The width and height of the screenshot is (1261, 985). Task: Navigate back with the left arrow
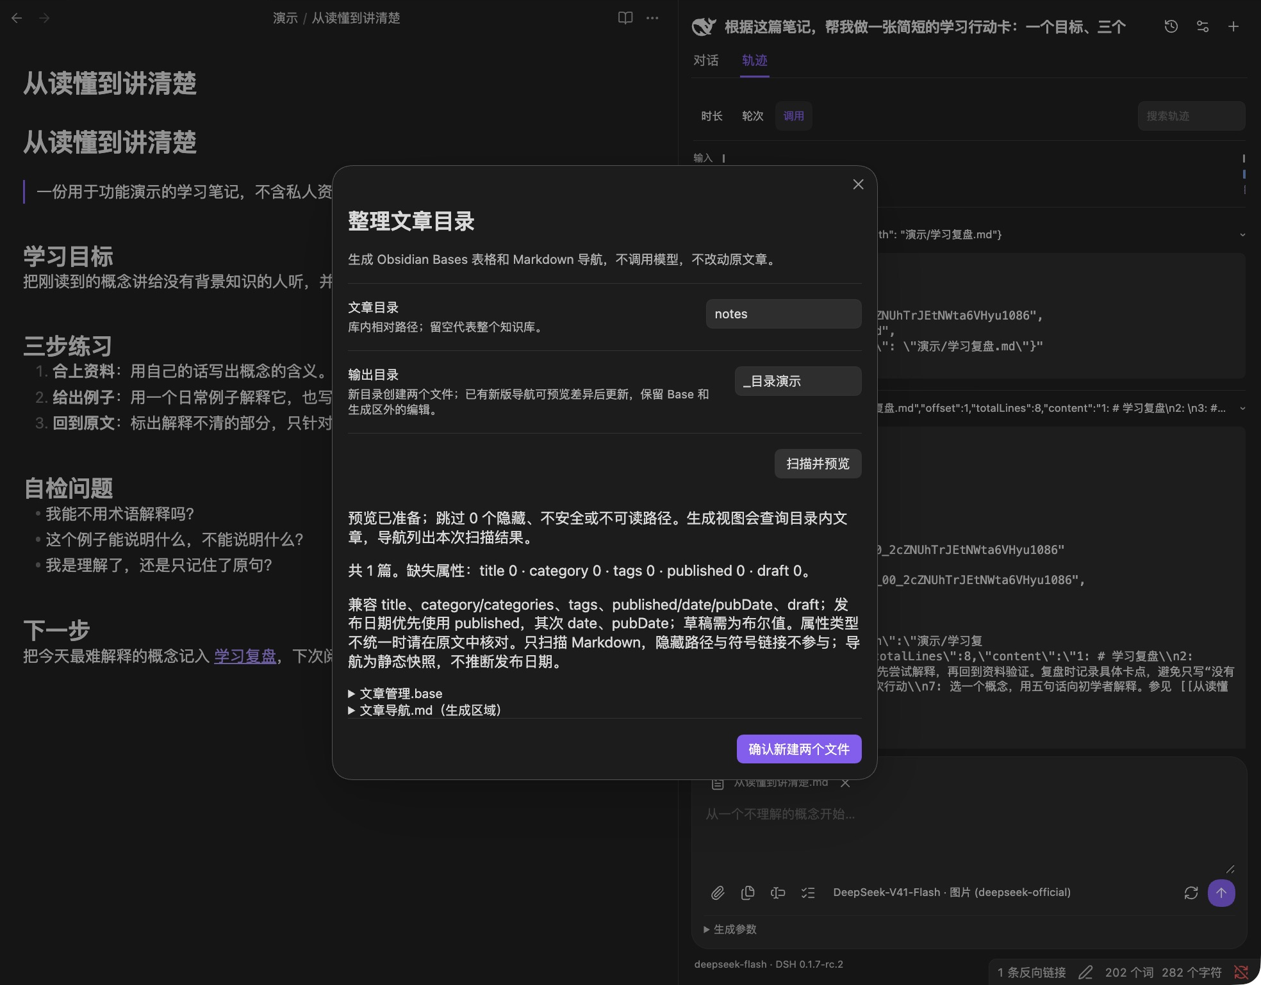[17, 18]
